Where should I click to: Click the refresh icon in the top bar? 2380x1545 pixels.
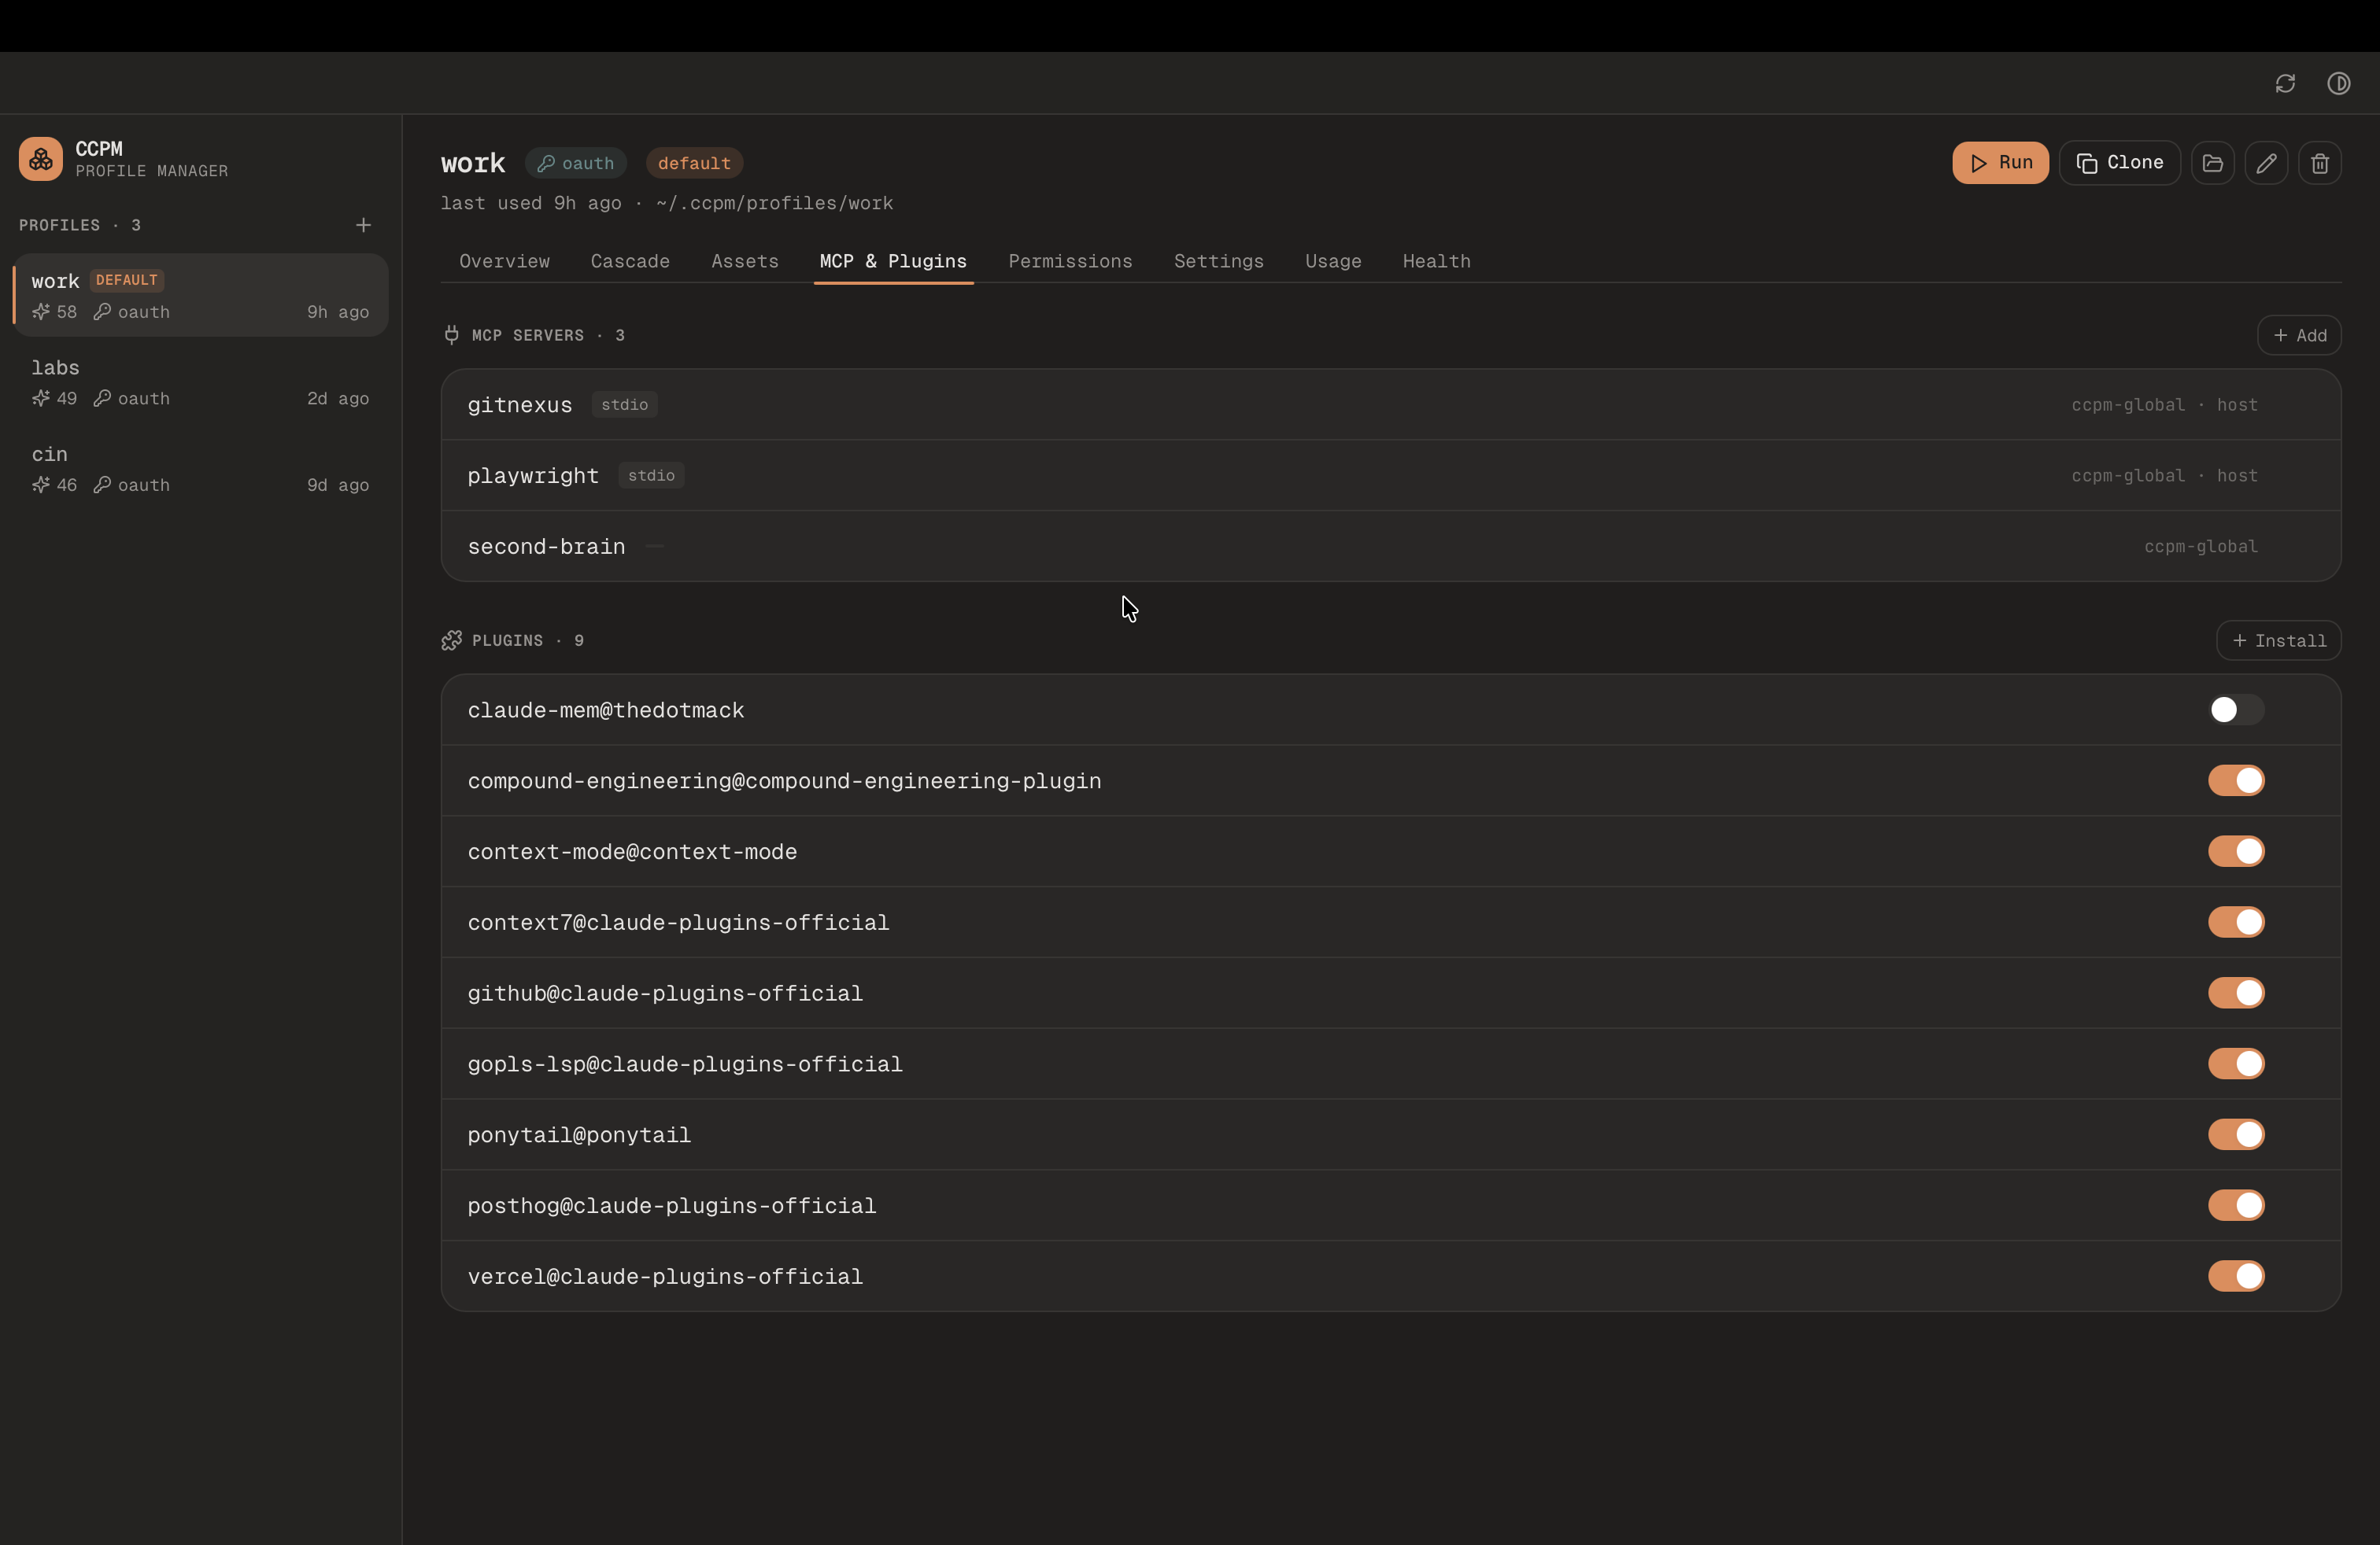coord(2285,83)
